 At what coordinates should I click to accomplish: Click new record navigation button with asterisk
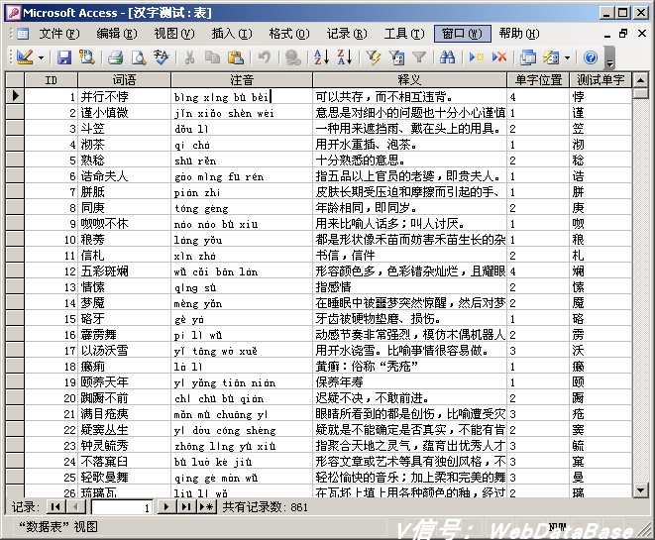[206, 507]
